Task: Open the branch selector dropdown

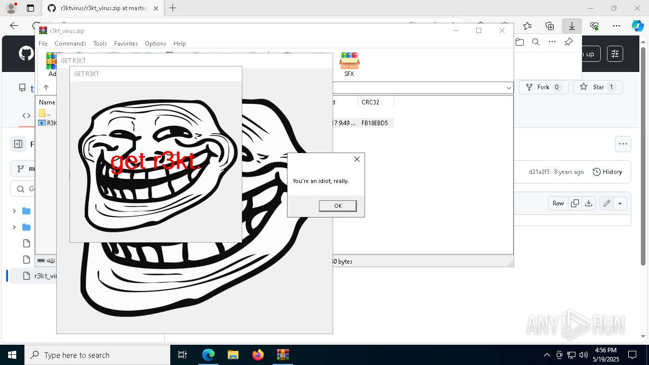Action: 23,168
